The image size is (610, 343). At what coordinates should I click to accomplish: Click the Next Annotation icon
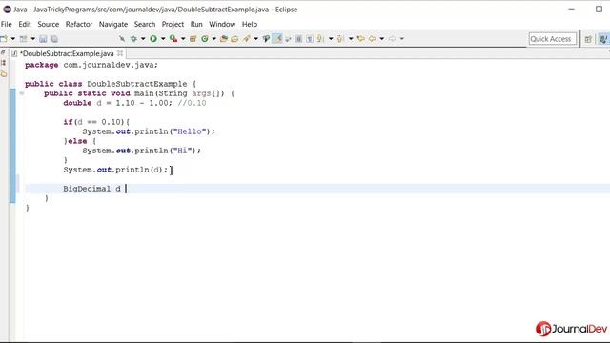[320, 39]
